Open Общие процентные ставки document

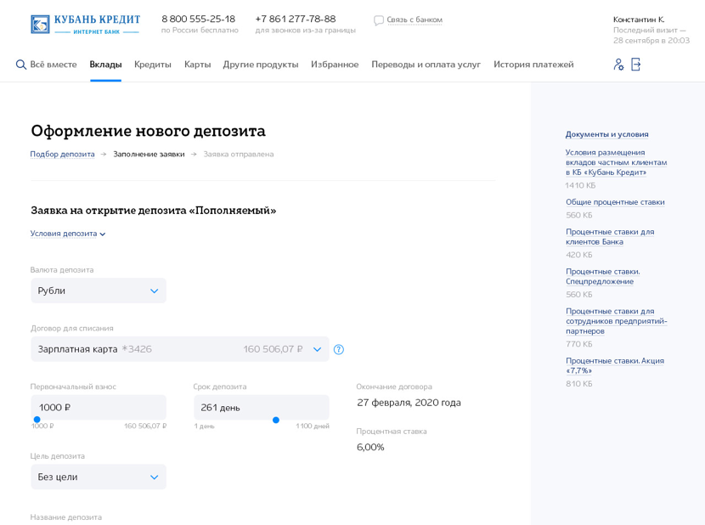615,202
